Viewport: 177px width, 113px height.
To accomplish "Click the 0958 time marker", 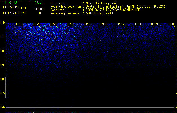I will pos(138,24).
